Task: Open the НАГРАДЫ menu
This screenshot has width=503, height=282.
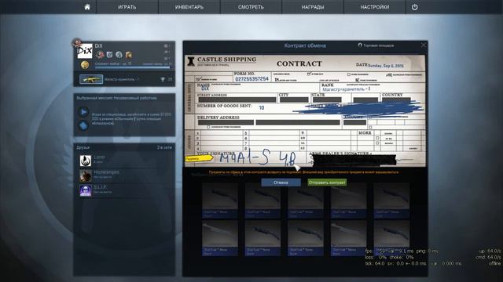Action: point(313,7)
